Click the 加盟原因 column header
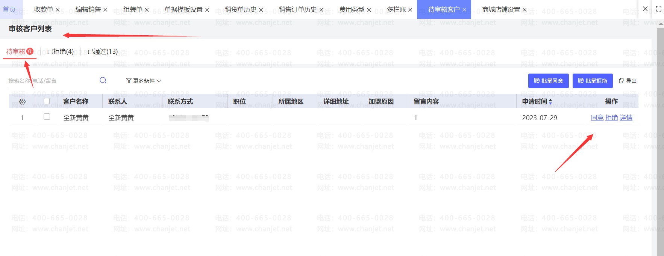Image resolution: width=664 pixels, height=256 pixels. tap(381, 101)
